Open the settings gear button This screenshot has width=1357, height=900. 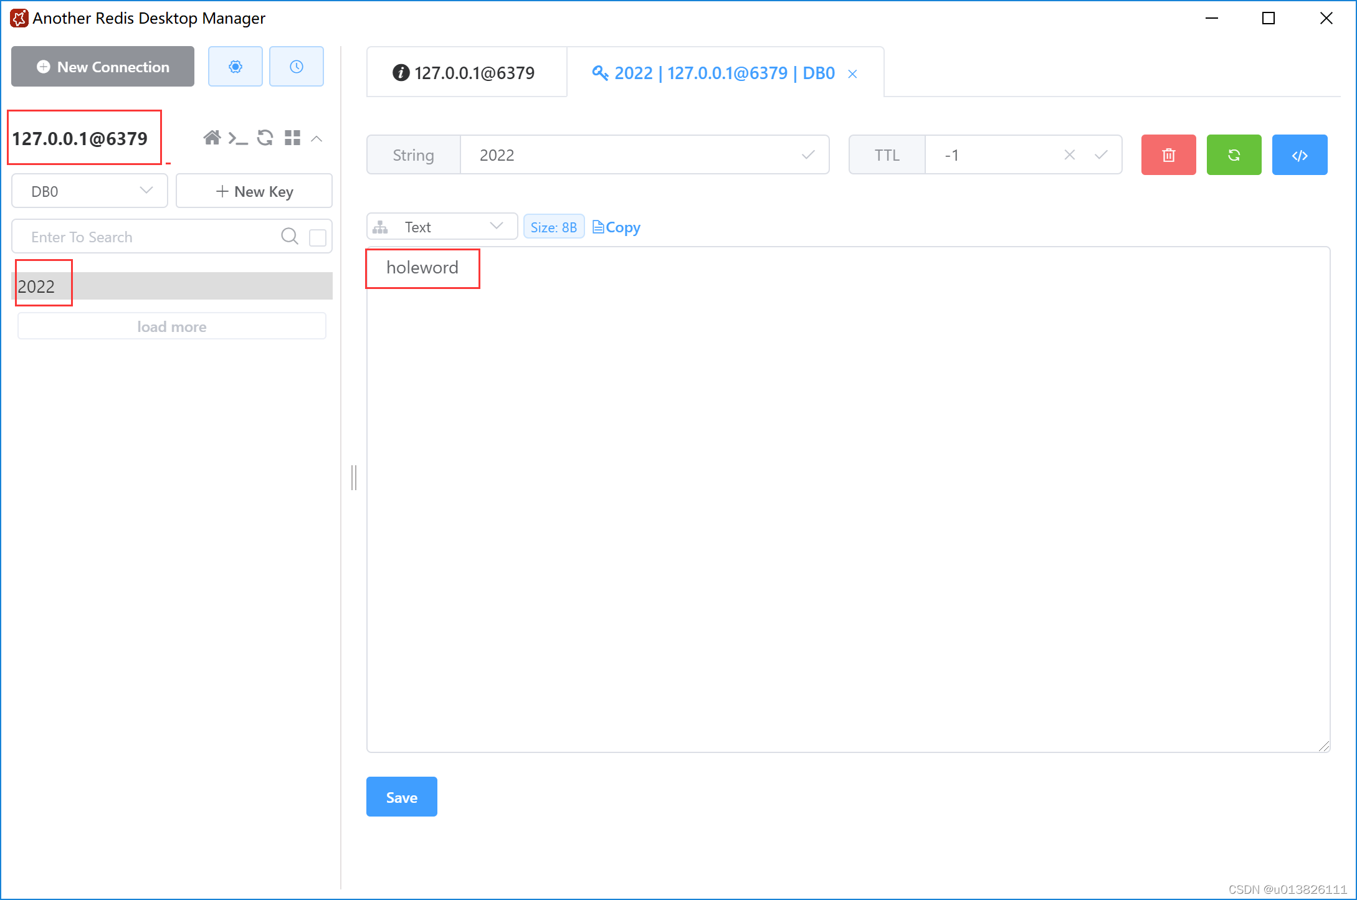pyautogui.click(x=235, y=67)
